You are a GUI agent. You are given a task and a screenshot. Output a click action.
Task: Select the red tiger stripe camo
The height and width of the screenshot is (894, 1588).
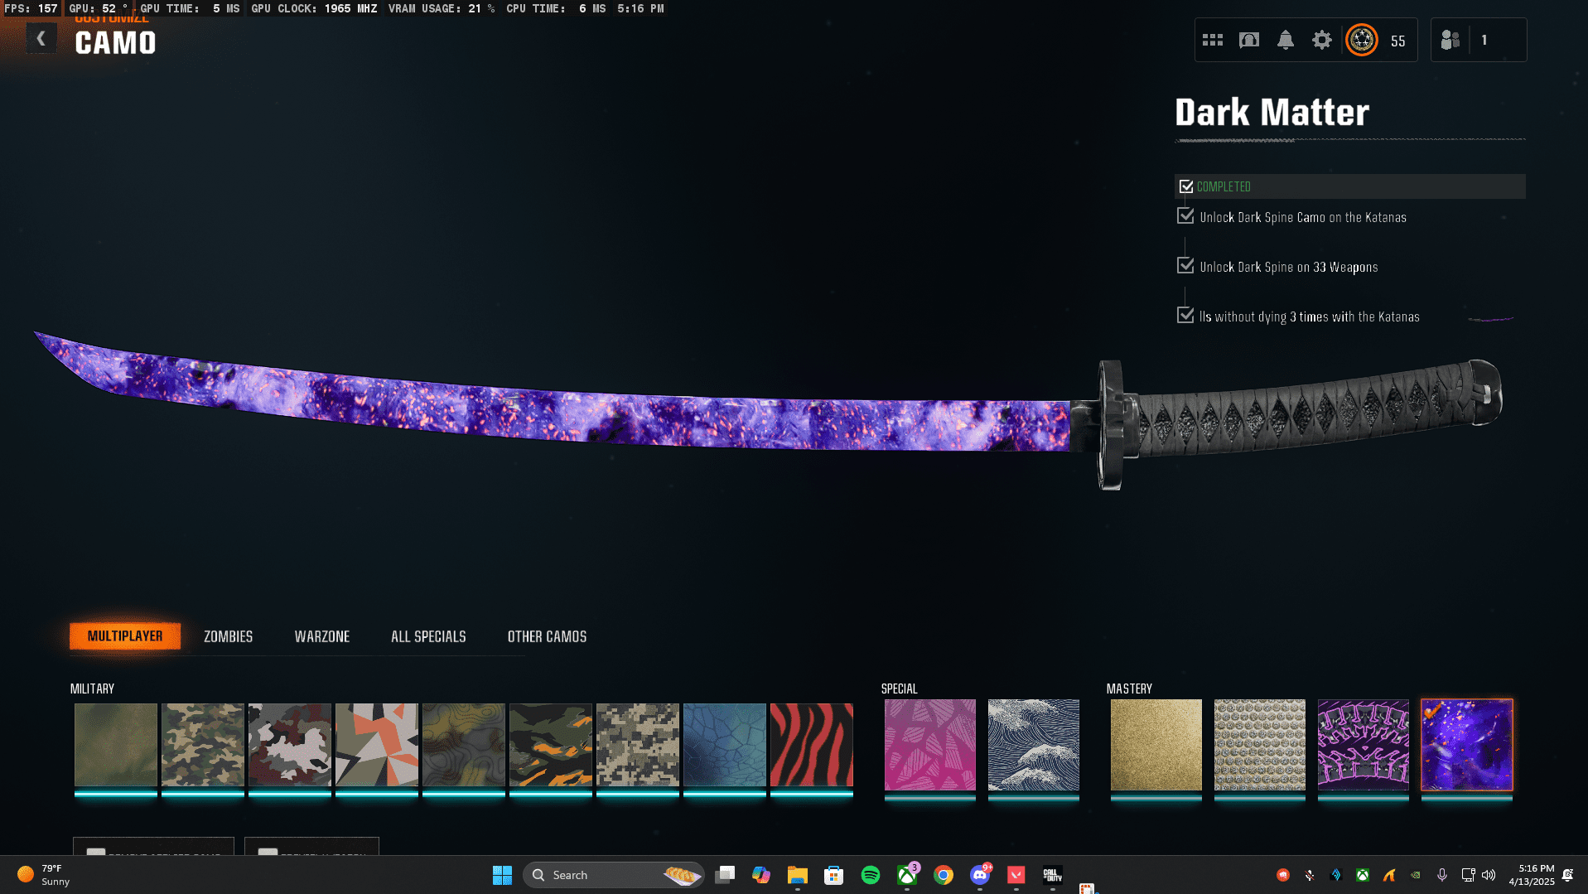811,744
